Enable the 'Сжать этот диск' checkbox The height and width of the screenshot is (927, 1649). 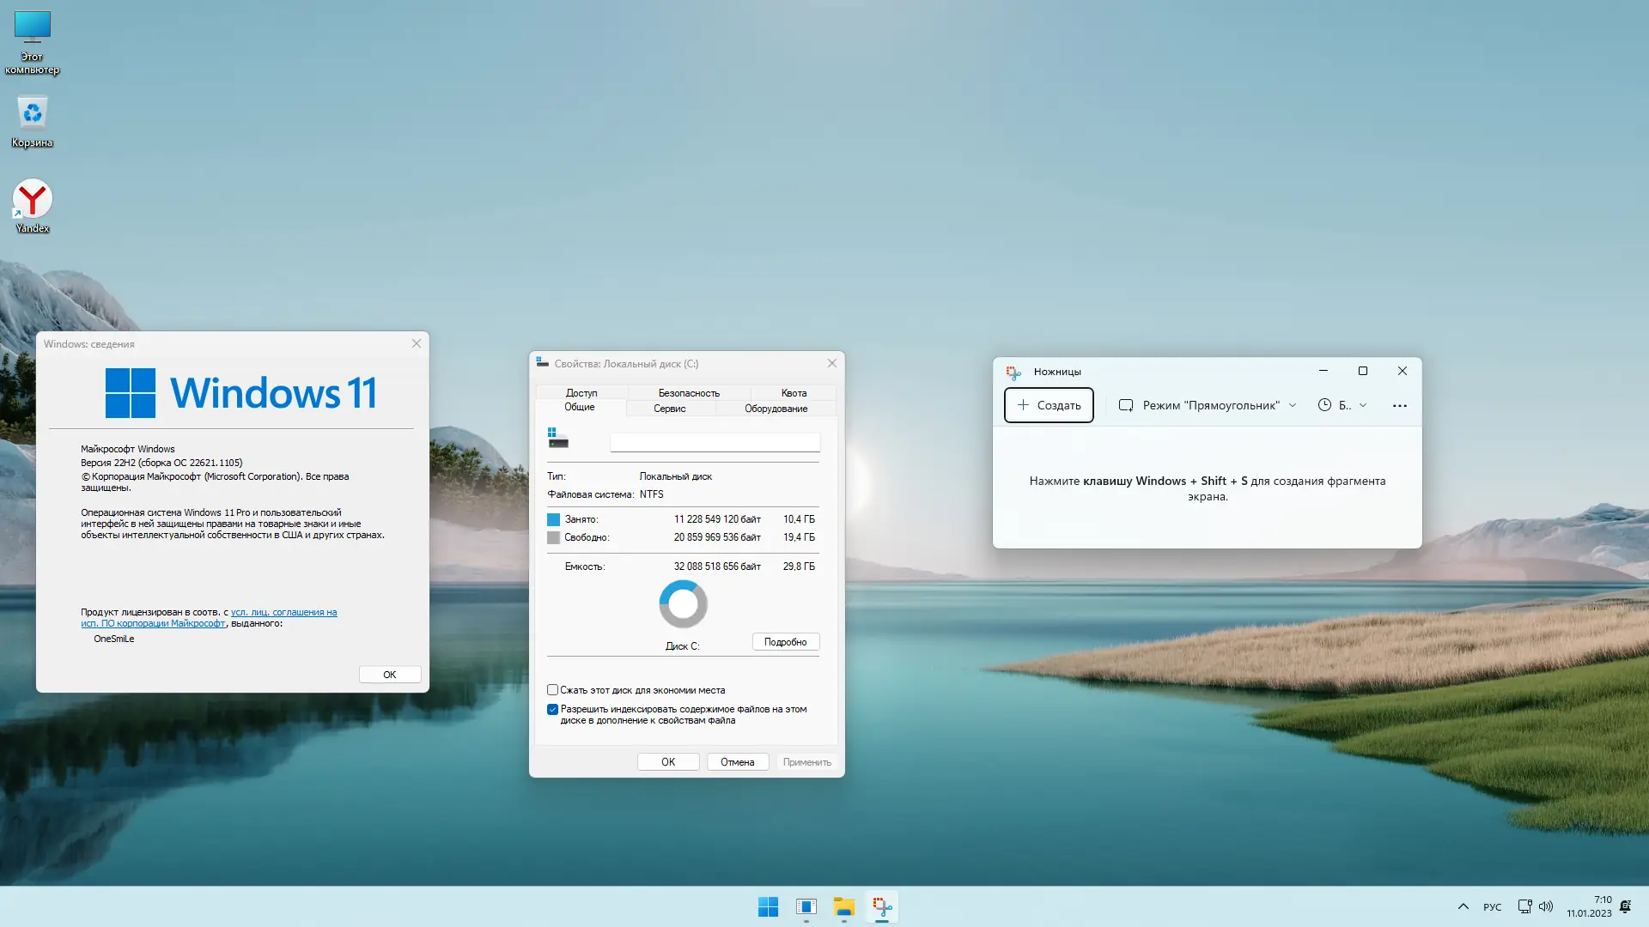point(553,690)
